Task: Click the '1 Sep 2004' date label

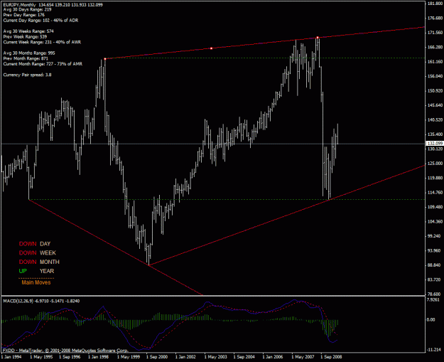Action: (x=244, y=357)
